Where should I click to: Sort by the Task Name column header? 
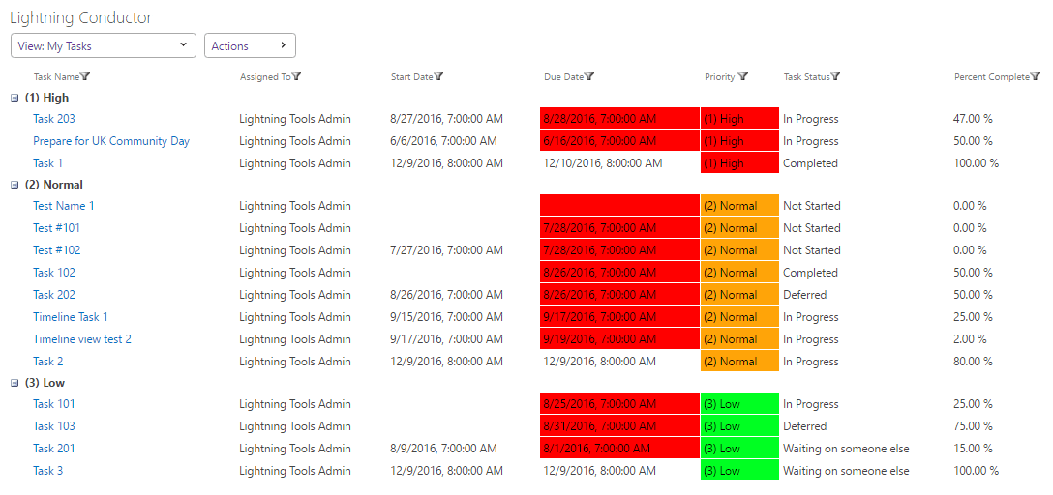[56, 77]
